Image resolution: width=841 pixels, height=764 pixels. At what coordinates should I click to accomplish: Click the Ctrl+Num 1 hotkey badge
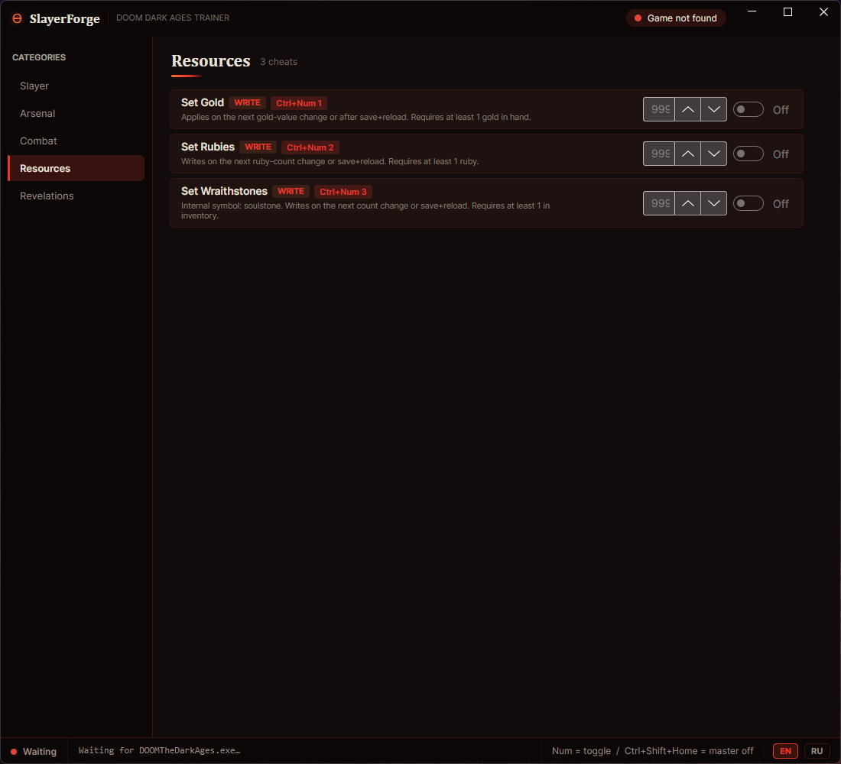(299, 103)
